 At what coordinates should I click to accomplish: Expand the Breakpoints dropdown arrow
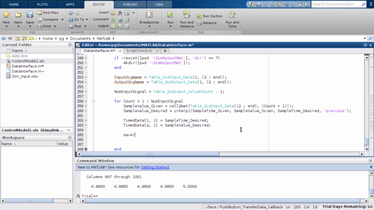tap(150, 26)
